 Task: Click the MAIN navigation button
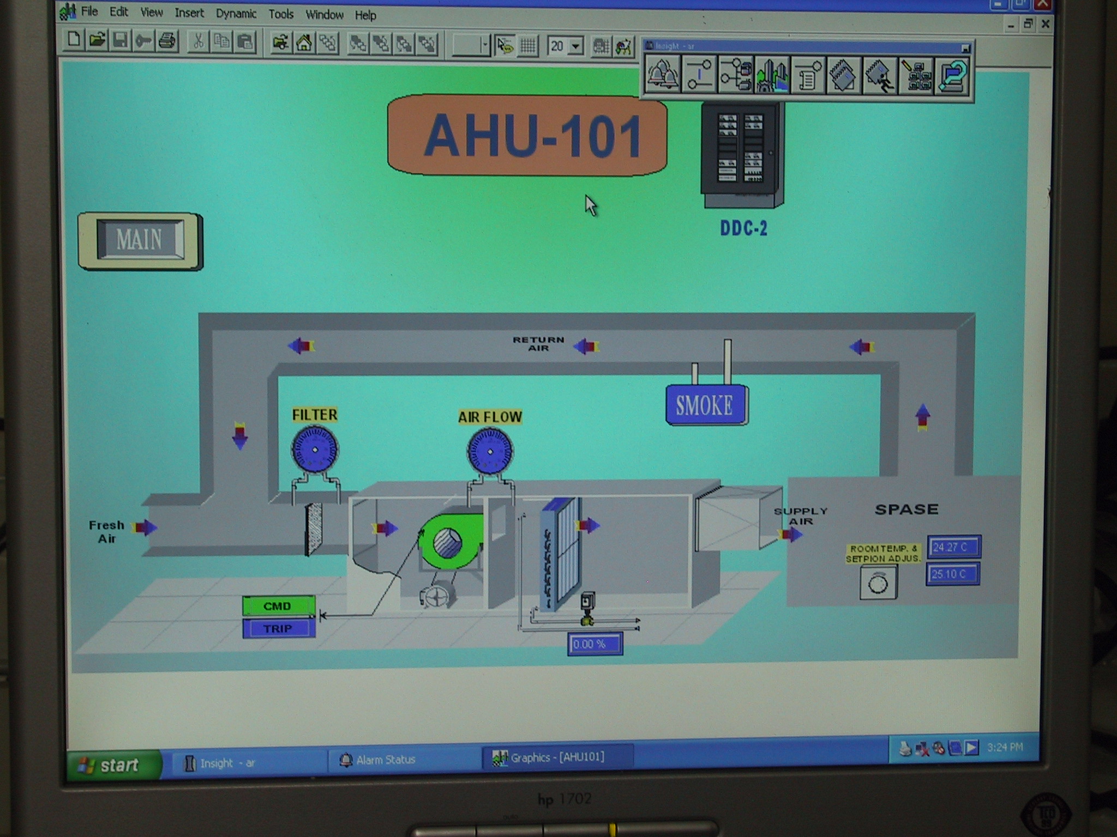[140, 240]
